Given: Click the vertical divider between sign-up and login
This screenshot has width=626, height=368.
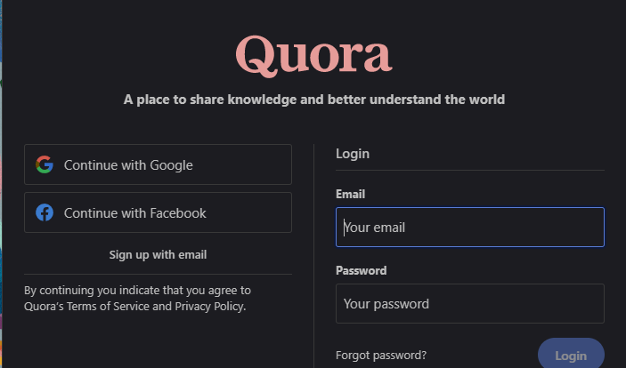Looking at the screenshot, I should (314, 258).
